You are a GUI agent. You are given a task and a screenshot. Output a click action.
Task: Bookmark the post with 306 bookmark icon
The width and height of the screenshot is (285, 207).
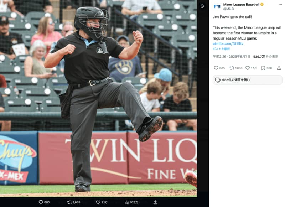(x=263, y=68)
